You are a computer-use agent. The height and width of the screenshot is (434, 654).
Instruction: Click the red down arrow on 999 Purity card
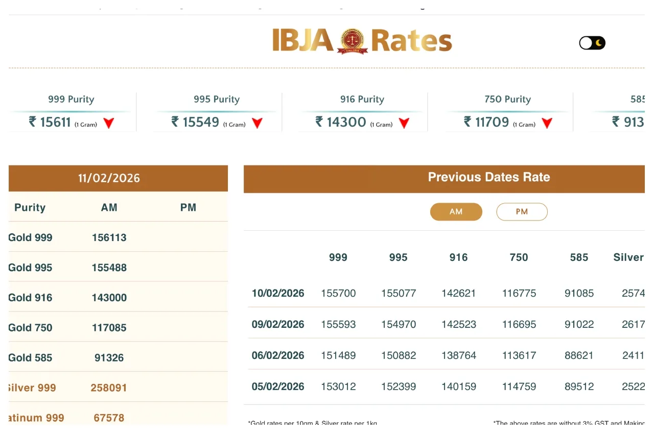(108, 123)
